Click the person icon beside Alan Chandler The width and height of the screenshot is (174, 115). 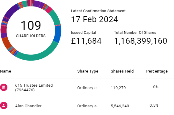4,105
